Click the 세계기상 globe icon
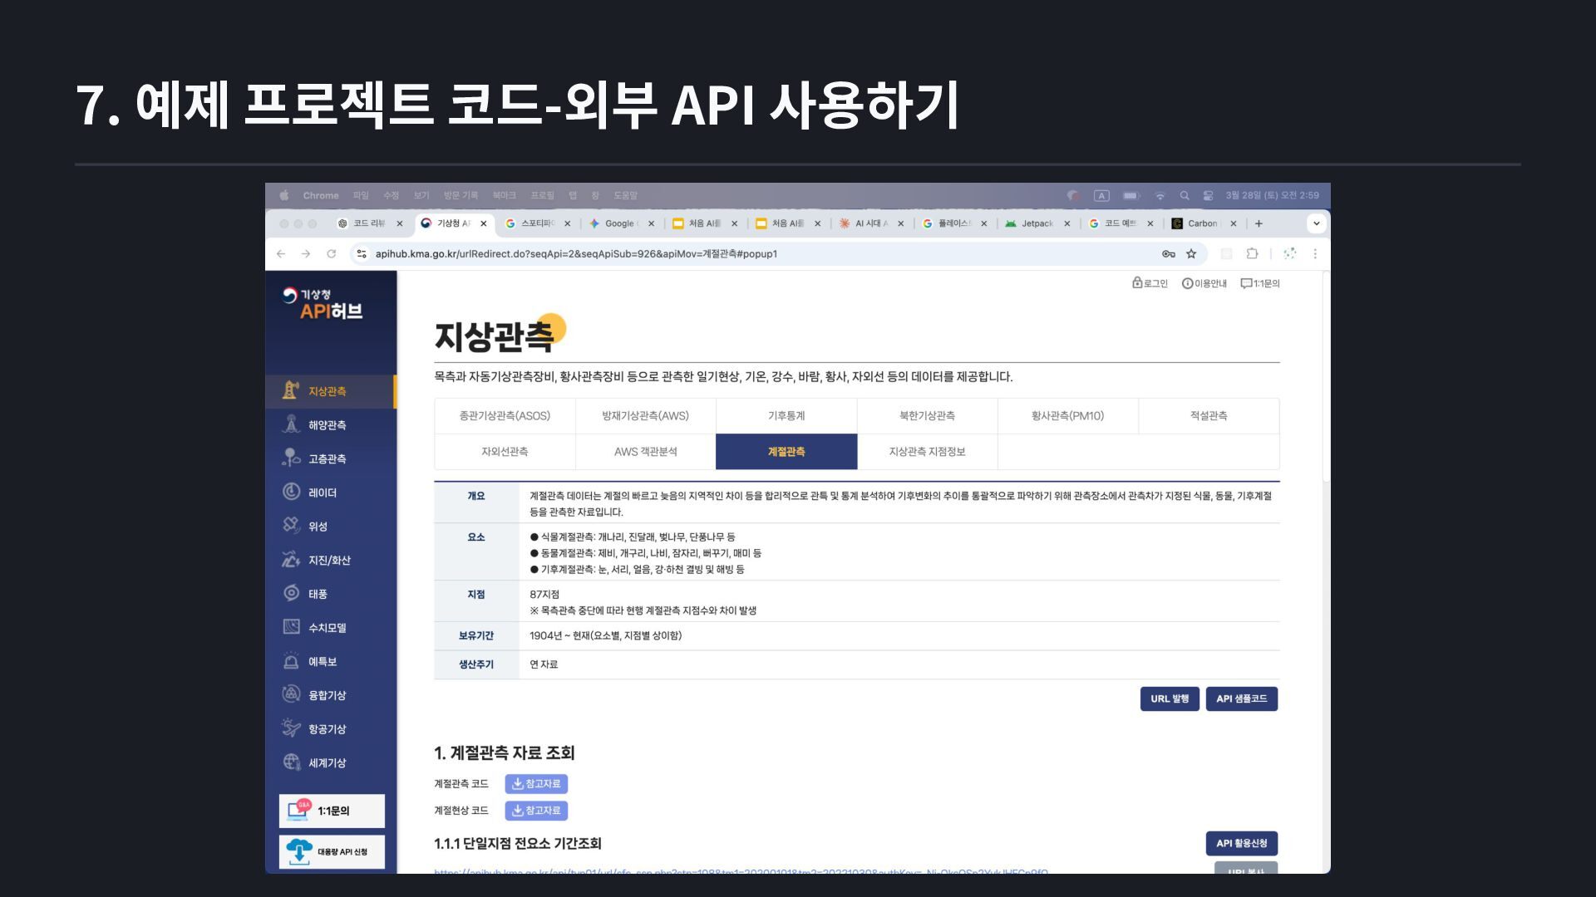 coord(291,762)
